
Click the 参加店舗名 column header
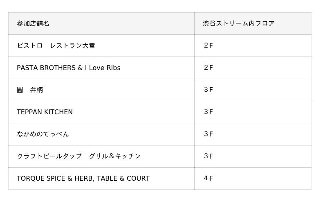[x=33, y=23]
